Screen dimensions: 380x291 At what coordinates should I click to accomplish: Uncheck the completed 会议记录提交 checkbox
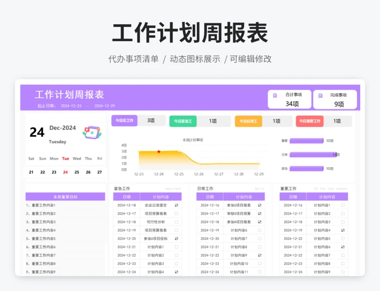point(177,206)
